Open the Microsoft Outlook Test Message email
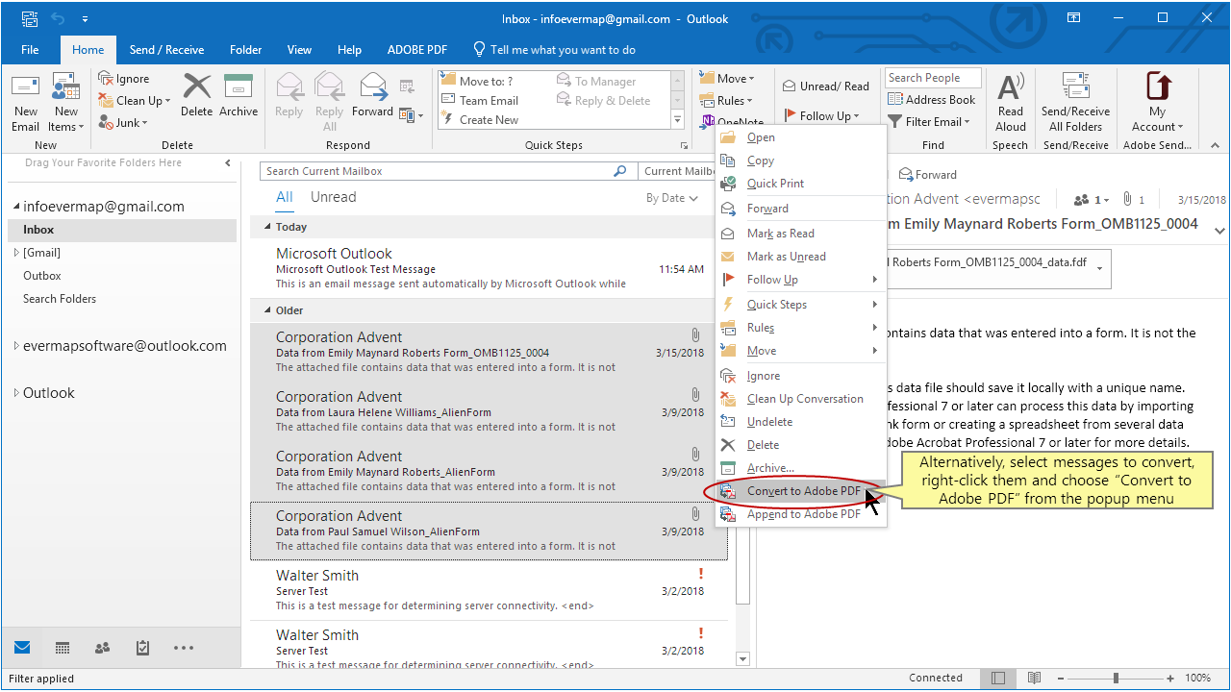Image resolution: width=1231 pixels, height=692 pixels. (490, 268)
